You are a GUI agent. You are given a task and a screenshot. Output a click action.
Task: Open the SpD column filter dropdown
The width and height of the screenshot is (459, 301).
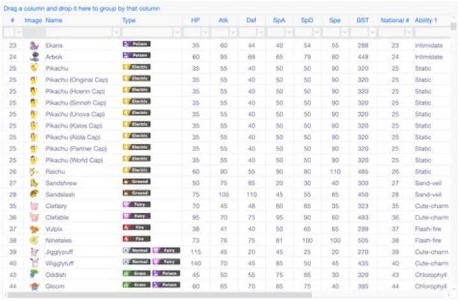pos(316,32)
